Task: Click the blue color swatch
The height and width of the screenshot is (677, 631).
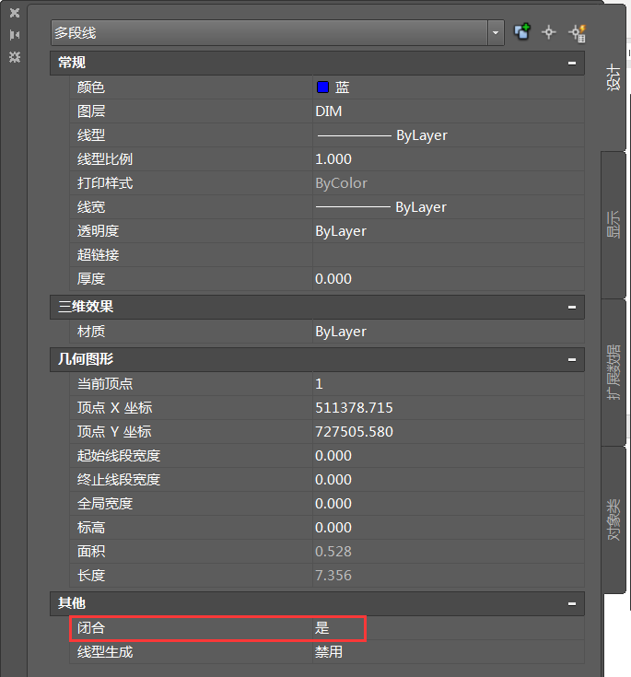Action: (x=322, y=88)
